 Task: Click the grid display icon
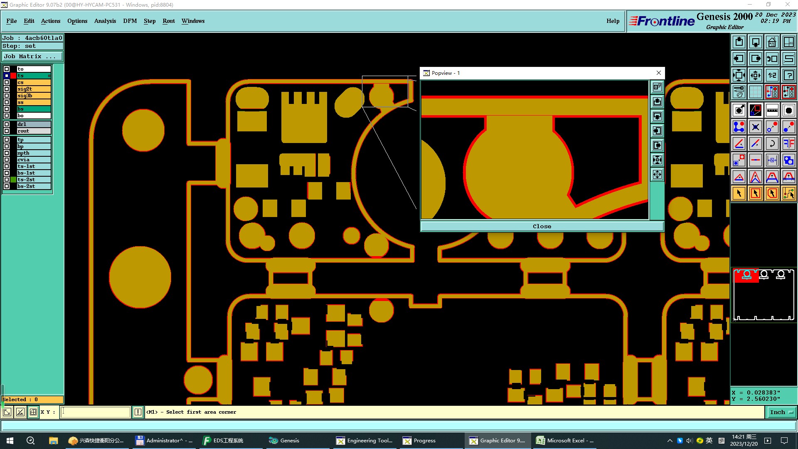(x=755, y=92)
